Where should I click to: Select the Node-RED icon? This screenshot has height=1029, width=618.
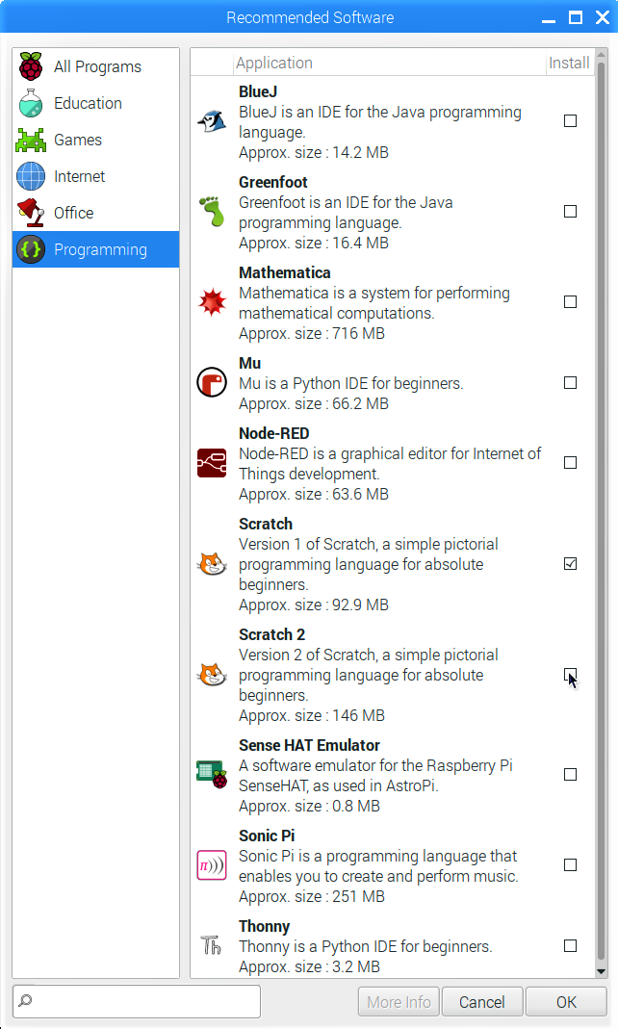[212, 463]
